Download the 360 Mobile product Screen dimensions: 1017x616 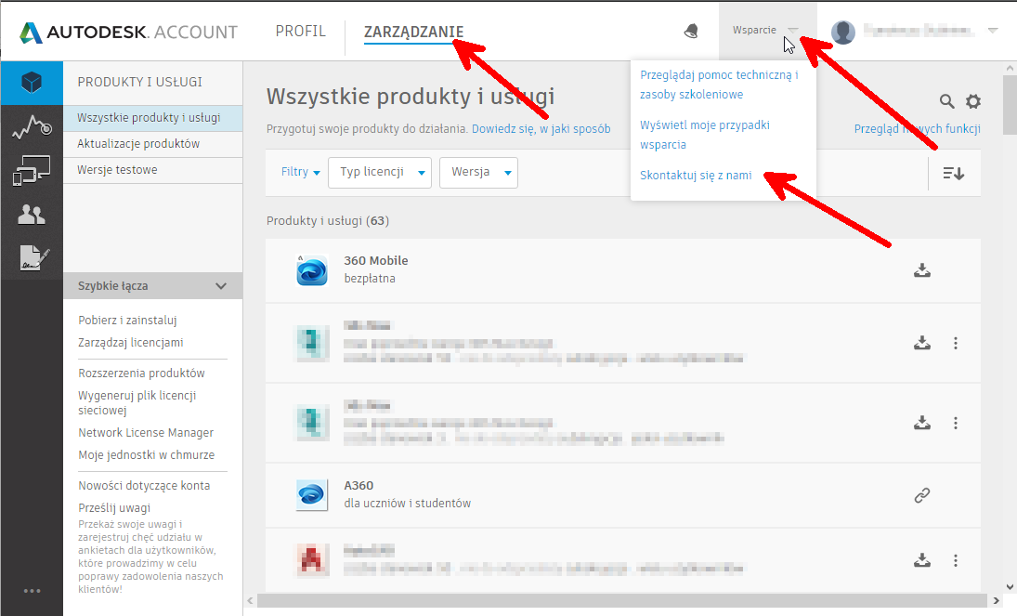pyautogui.click(x=922, y=270)
